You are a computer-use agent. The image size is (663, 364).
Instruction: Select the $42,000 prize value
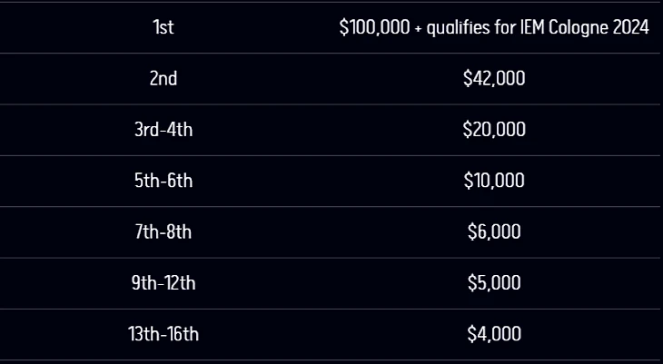(494, 79)
